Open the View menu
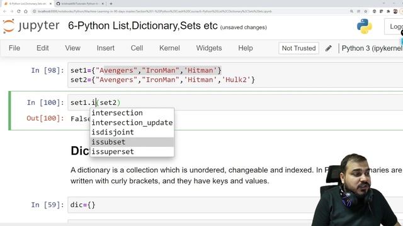This screenshot has width=403, height=226. (73, 48)
